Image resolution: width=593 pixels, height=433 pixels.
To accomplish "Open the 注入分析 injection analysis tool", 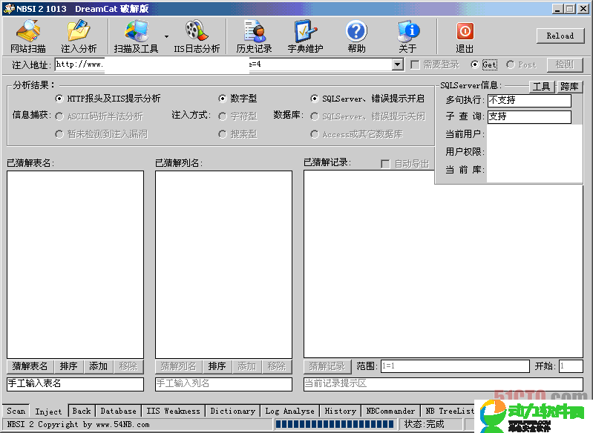I will point(78,36).
